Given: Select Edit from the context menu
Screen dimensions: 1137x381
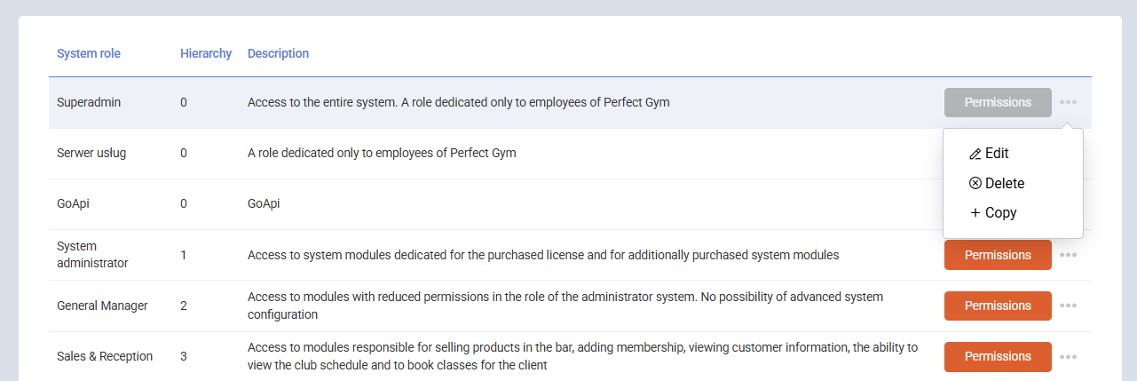Looking at the screenshot, I should tap(997, 154).
